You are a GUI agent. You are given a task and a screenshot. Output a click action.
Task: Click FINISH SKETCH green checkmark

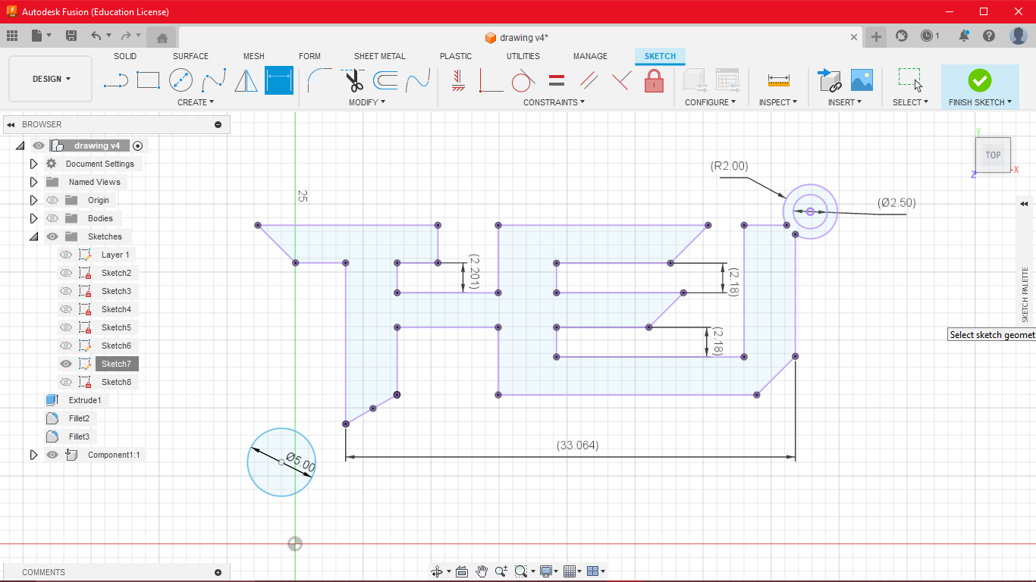(x=980, y=80)
